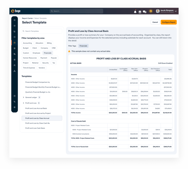Click the top bar Search field
This screenshot has width=188, height=169.
pyautogui.click(x=76, y=11)
